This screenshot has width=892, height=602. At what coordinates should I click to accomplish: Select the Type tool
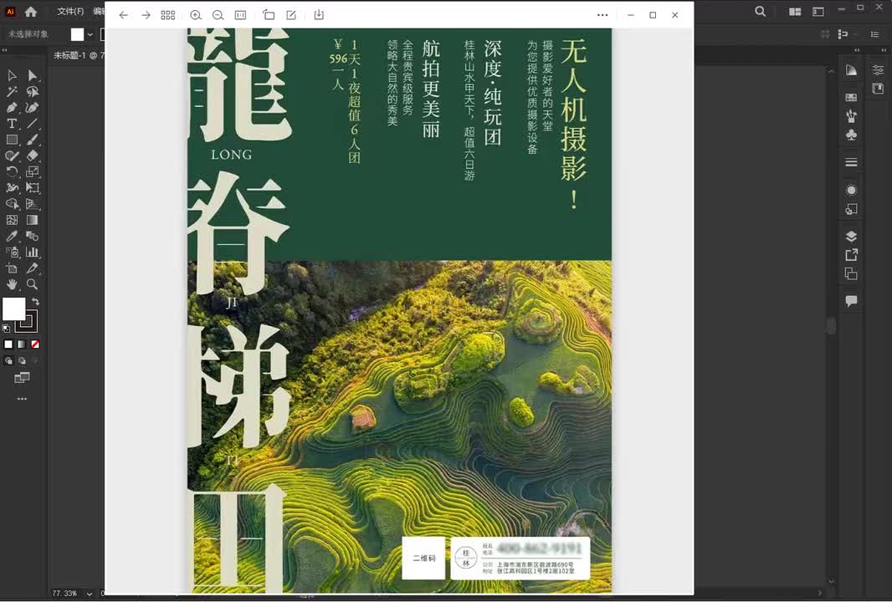click(12, 124)
